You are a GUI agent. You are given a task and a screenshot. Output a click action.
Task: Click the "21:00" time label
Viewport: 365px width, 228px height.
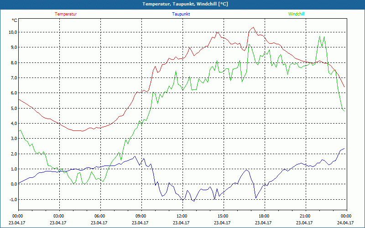306,216
